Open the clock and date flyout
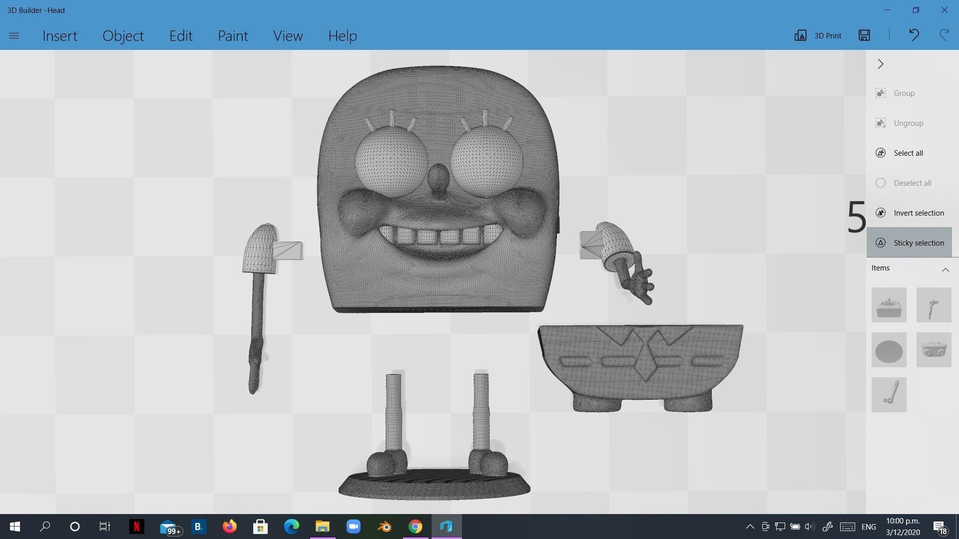Screen dimensions: 959x539 [x=903, y=527]
